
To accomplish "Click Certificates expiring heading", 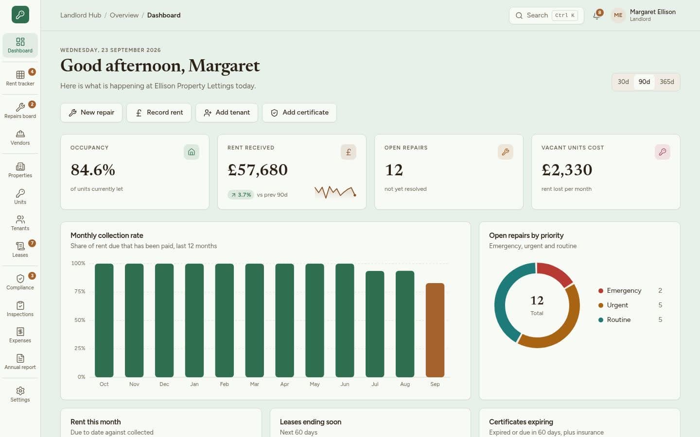I will [521, 422].
